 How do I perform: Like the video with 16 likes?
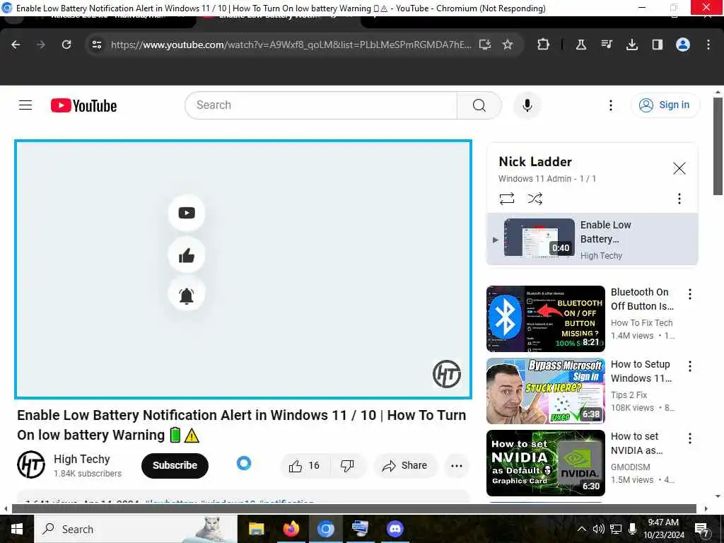(305, 465)
